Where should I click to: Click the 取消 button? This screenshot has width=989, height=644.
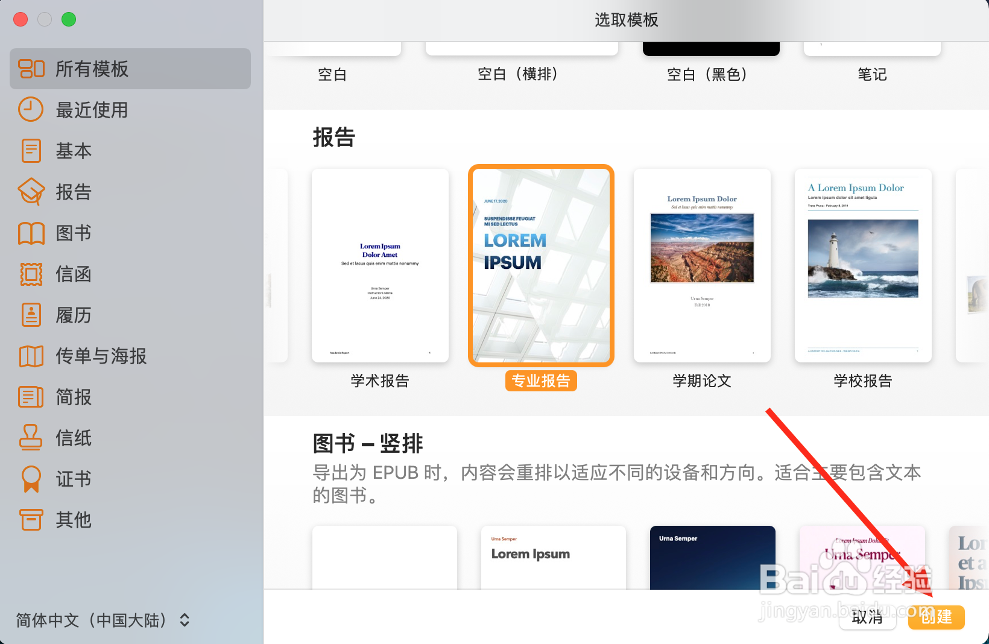point(867,617)
